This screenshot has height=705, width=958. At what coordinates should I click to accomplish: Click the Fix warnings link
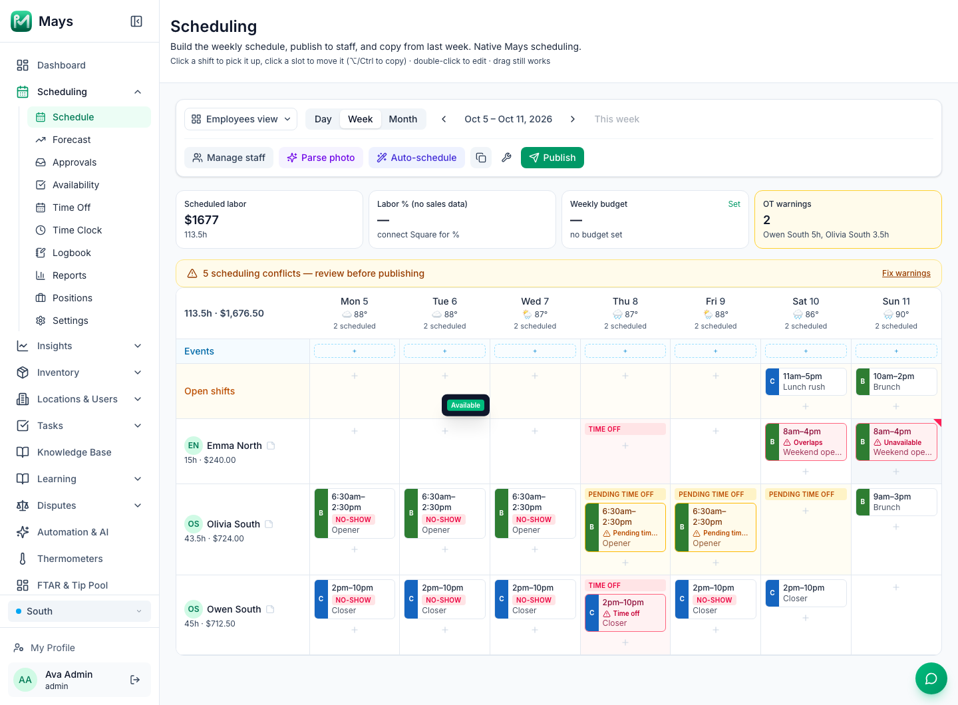pos(906,273)
